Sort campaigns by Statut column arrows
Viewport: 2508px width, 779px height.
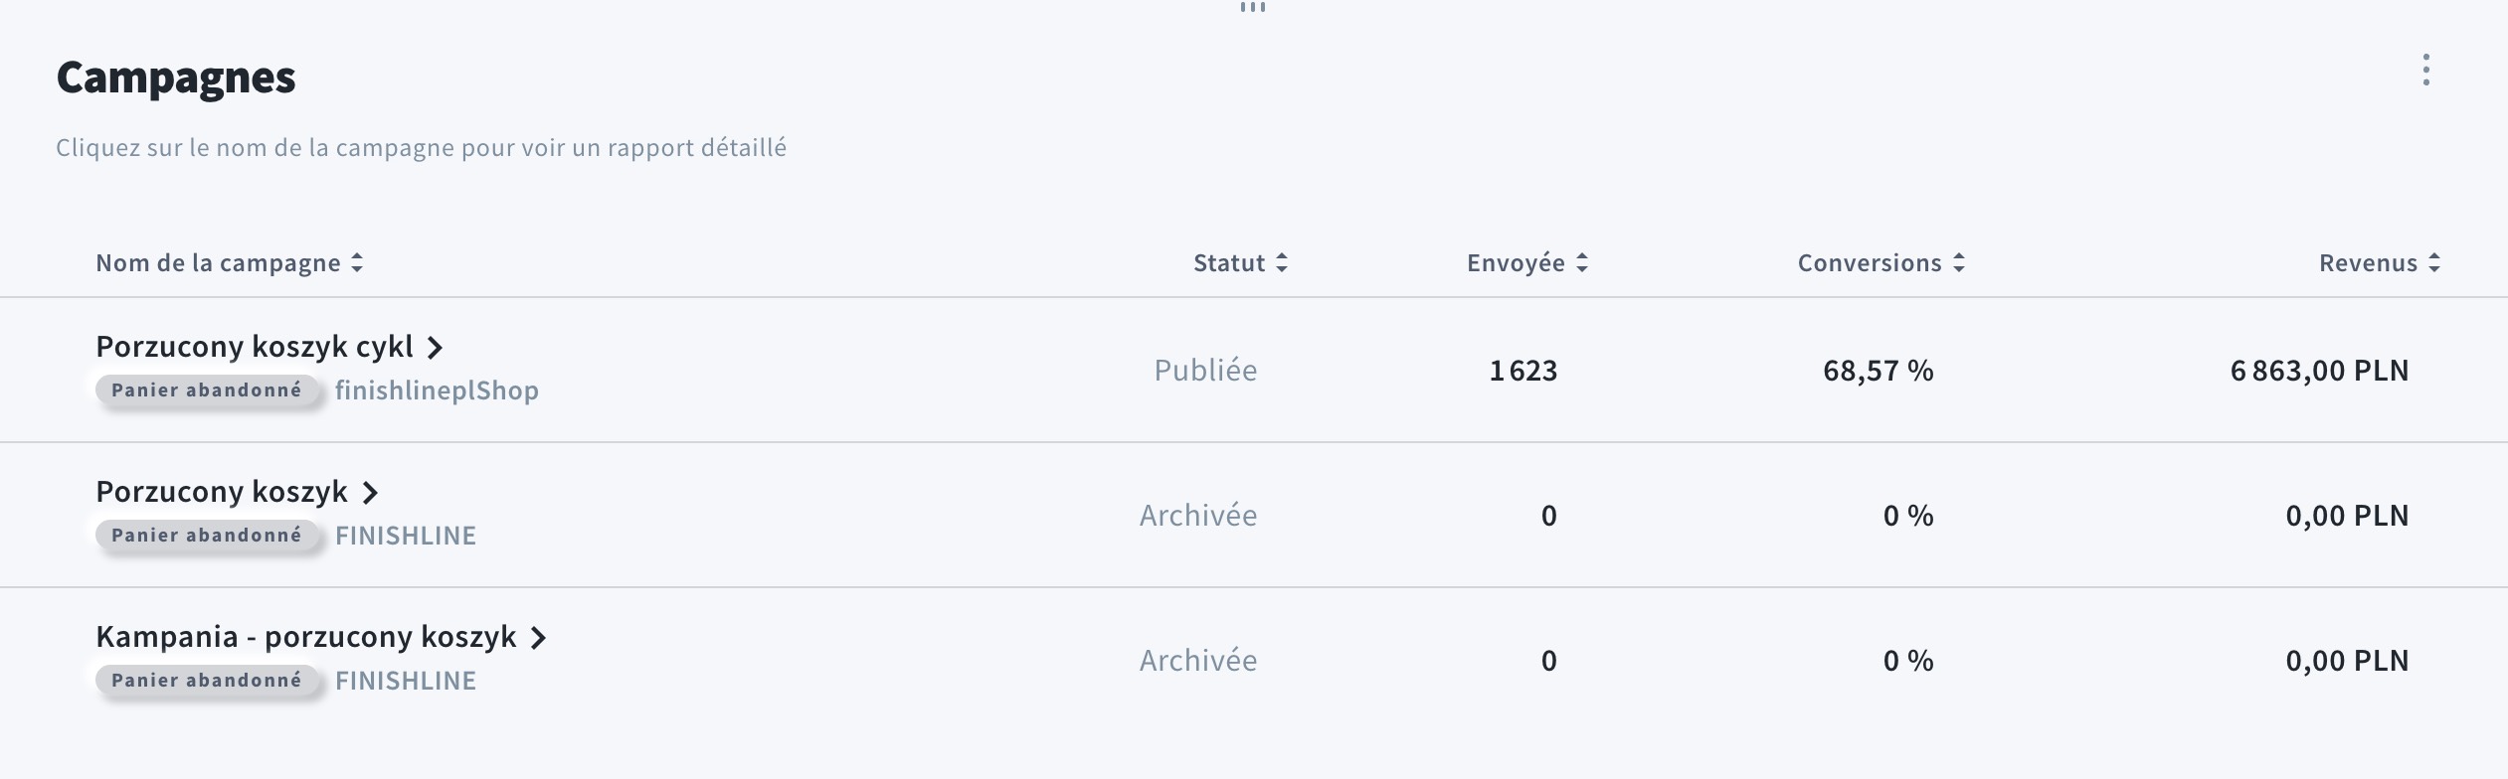click(1282, 263)
